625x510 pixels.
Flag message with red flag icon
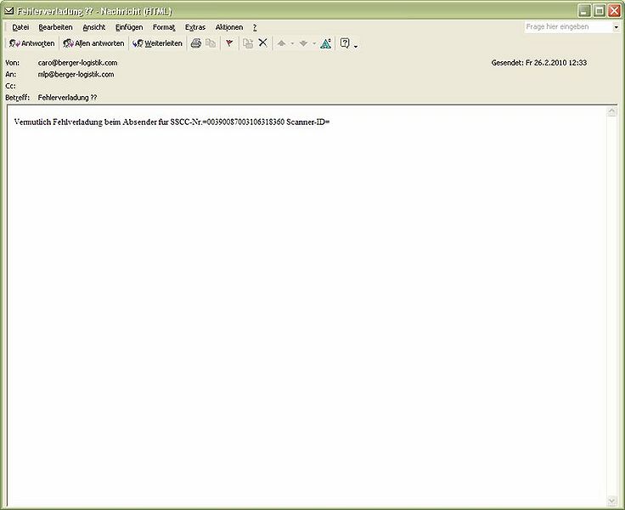(x=229, y=43)
